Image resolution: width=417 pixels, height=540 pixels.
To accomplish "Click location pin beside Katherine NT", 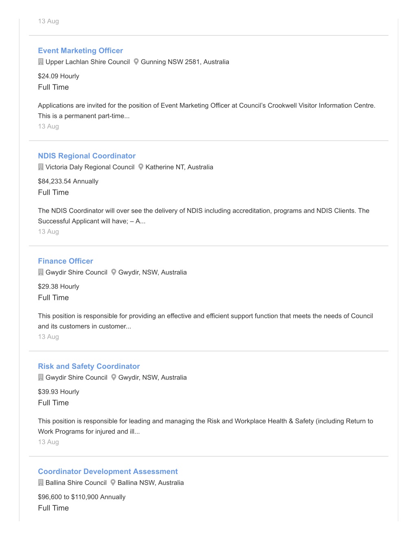I will click(141, 167).
